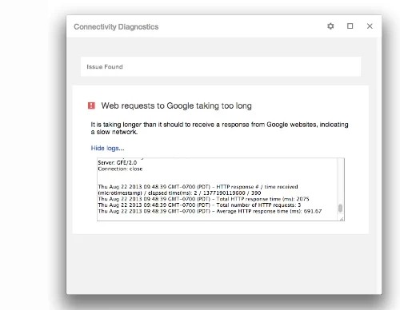Click the red alert icon beside the issue title
Viewport: 400px width, 310px height.
click(91, 105)
